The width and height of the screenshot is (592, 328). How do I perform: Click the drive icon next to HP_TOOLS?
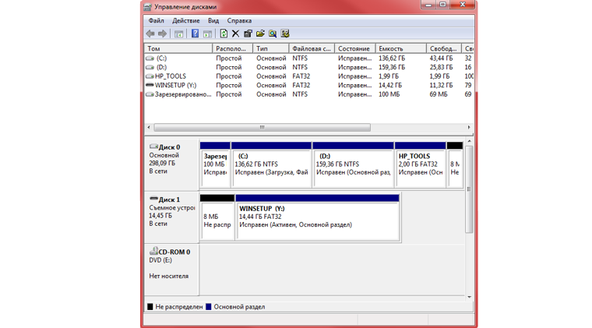click(150, 76)
